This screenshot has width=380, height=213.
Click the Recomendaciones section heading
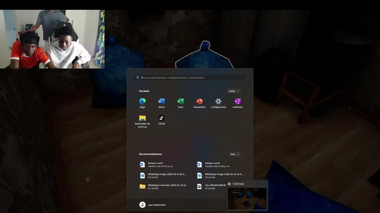click(x=151, y=154)
